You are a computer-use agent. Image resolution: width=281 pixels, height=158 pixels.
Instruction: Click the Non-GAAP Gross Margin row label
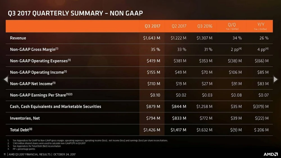click(x=34, y=49)
